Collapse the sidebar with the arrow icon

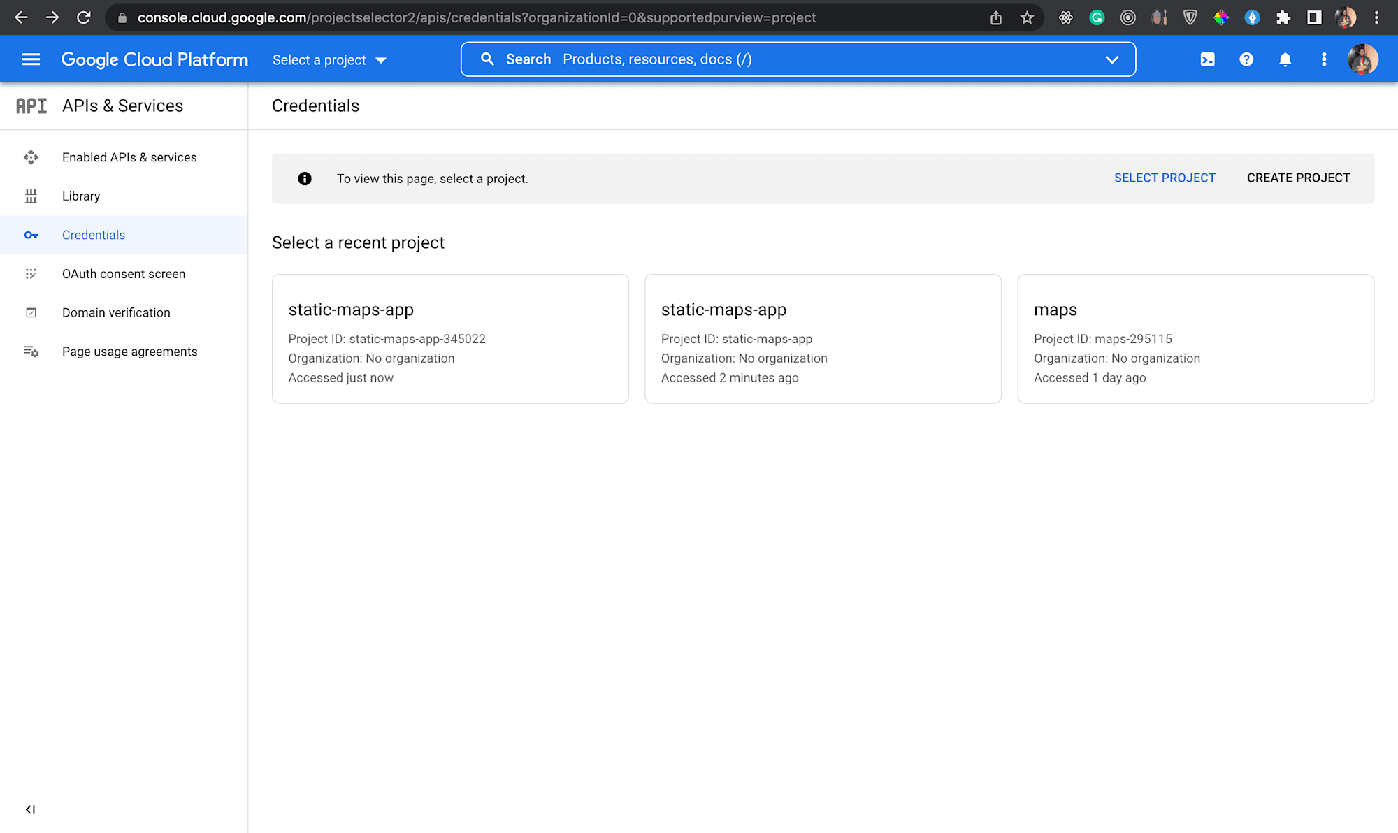30,809
